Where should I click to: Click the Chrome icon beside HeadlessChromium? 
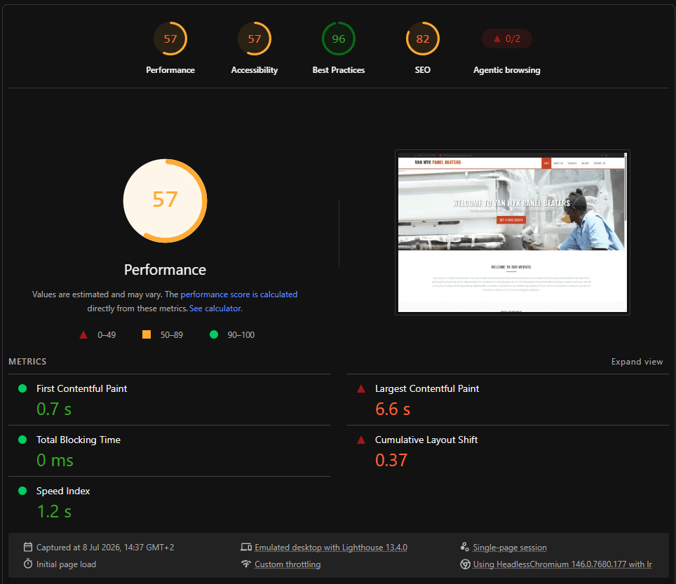point(465,564)
